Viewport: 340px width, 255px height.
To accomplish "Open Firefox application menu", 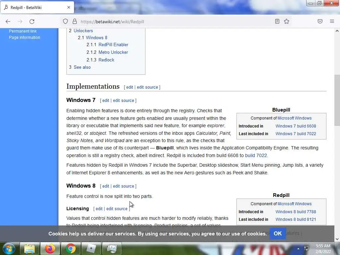I will tap(332, 21).
